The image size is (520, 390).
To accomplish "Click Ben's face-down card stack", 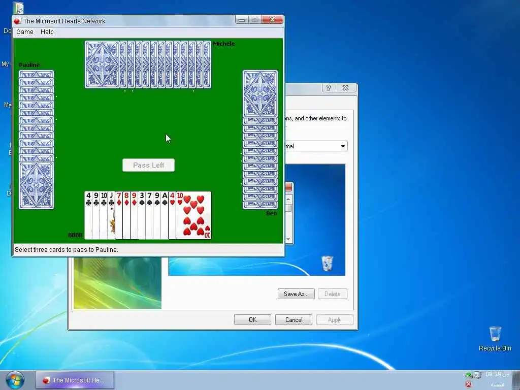I will coord(260,139).
